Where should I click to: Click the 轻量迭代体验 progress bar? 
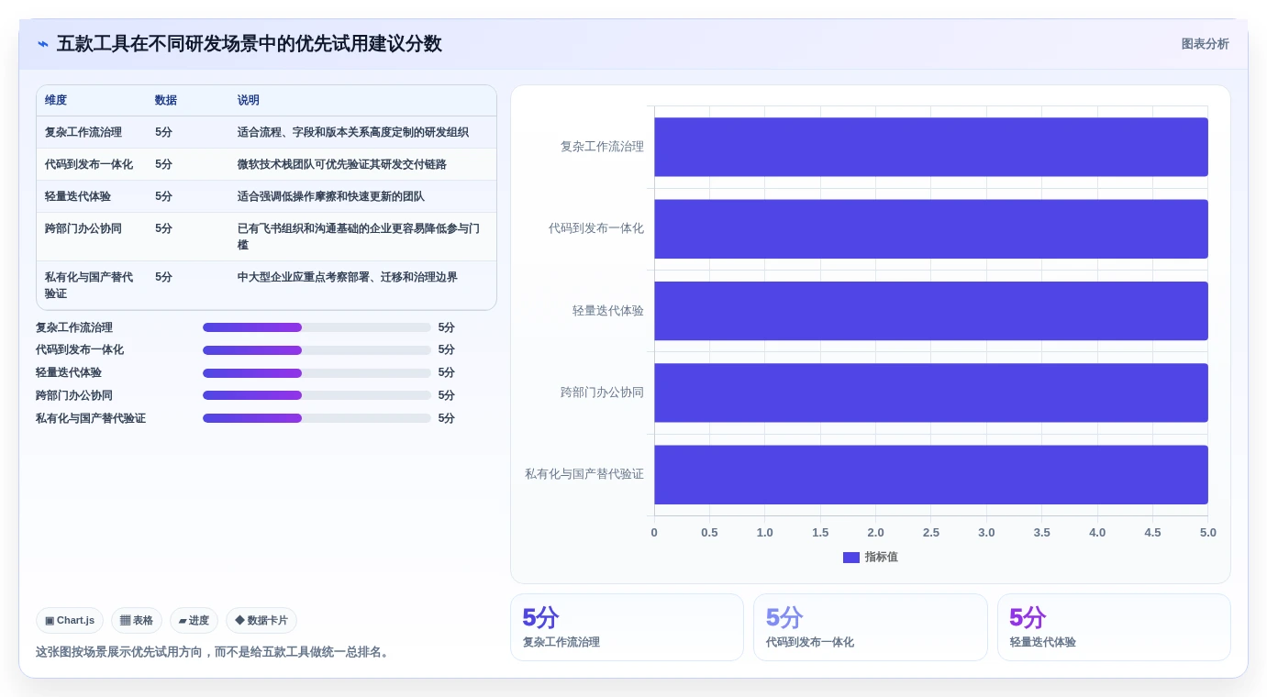coord(317,373)
